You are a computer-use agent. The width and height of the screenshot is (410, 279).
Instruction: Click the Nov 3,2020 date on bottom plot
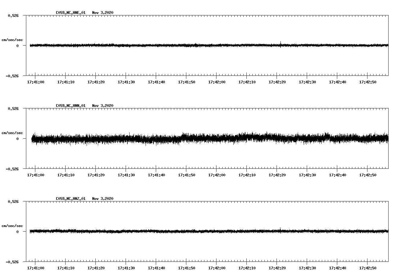[x=103, y=198]
